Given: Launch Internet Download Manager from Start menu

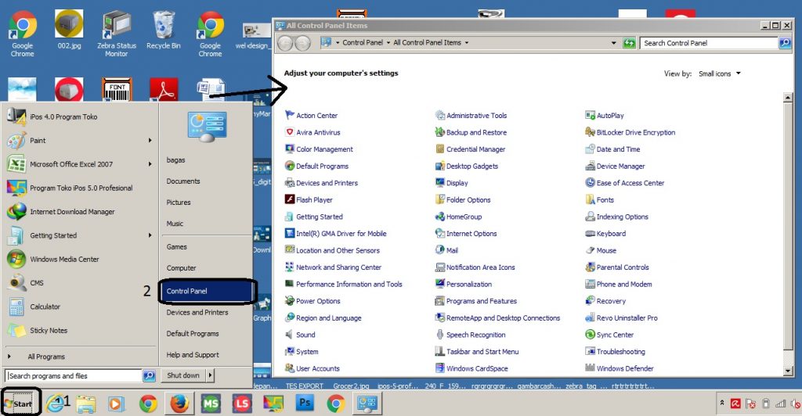Looking at the screenshot, I should tap(72, 211).
